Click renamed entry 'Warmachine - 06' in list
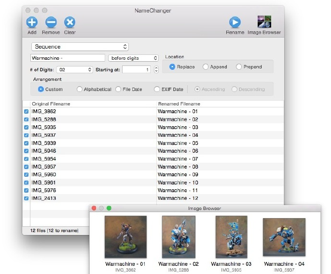The width and height of the screenshot is (331, 274). click(x=178, y=151)
